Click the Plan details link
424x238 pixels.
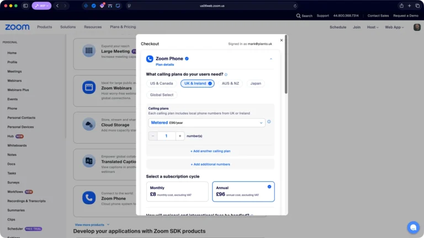tap(165, 64)
